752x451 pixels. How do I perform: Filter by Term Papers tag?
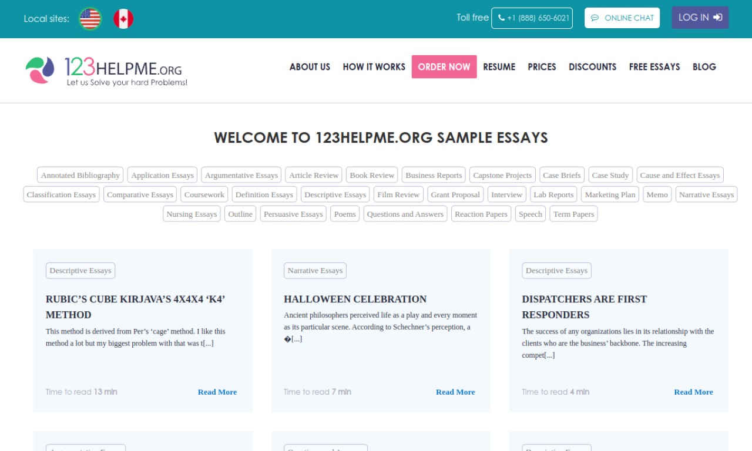(x=573, y=214)
